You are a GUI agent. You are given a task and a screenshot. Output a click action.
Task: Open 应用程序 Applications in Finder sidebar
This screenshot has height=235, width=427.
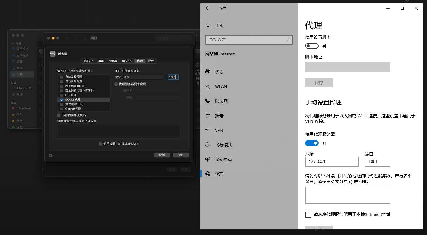pos(23,55)
